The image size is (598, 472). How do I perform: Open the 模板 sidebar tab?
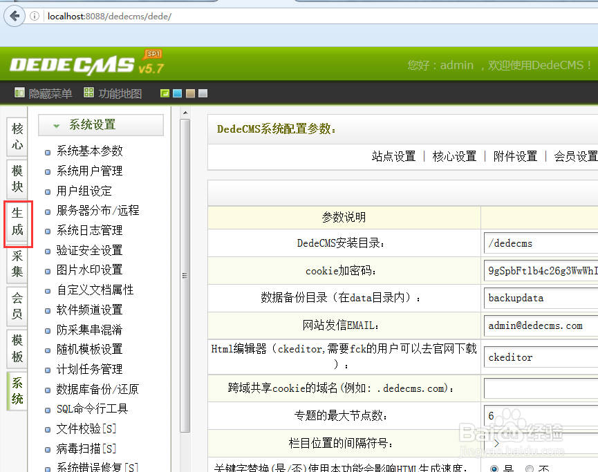[x=17, y=348]
